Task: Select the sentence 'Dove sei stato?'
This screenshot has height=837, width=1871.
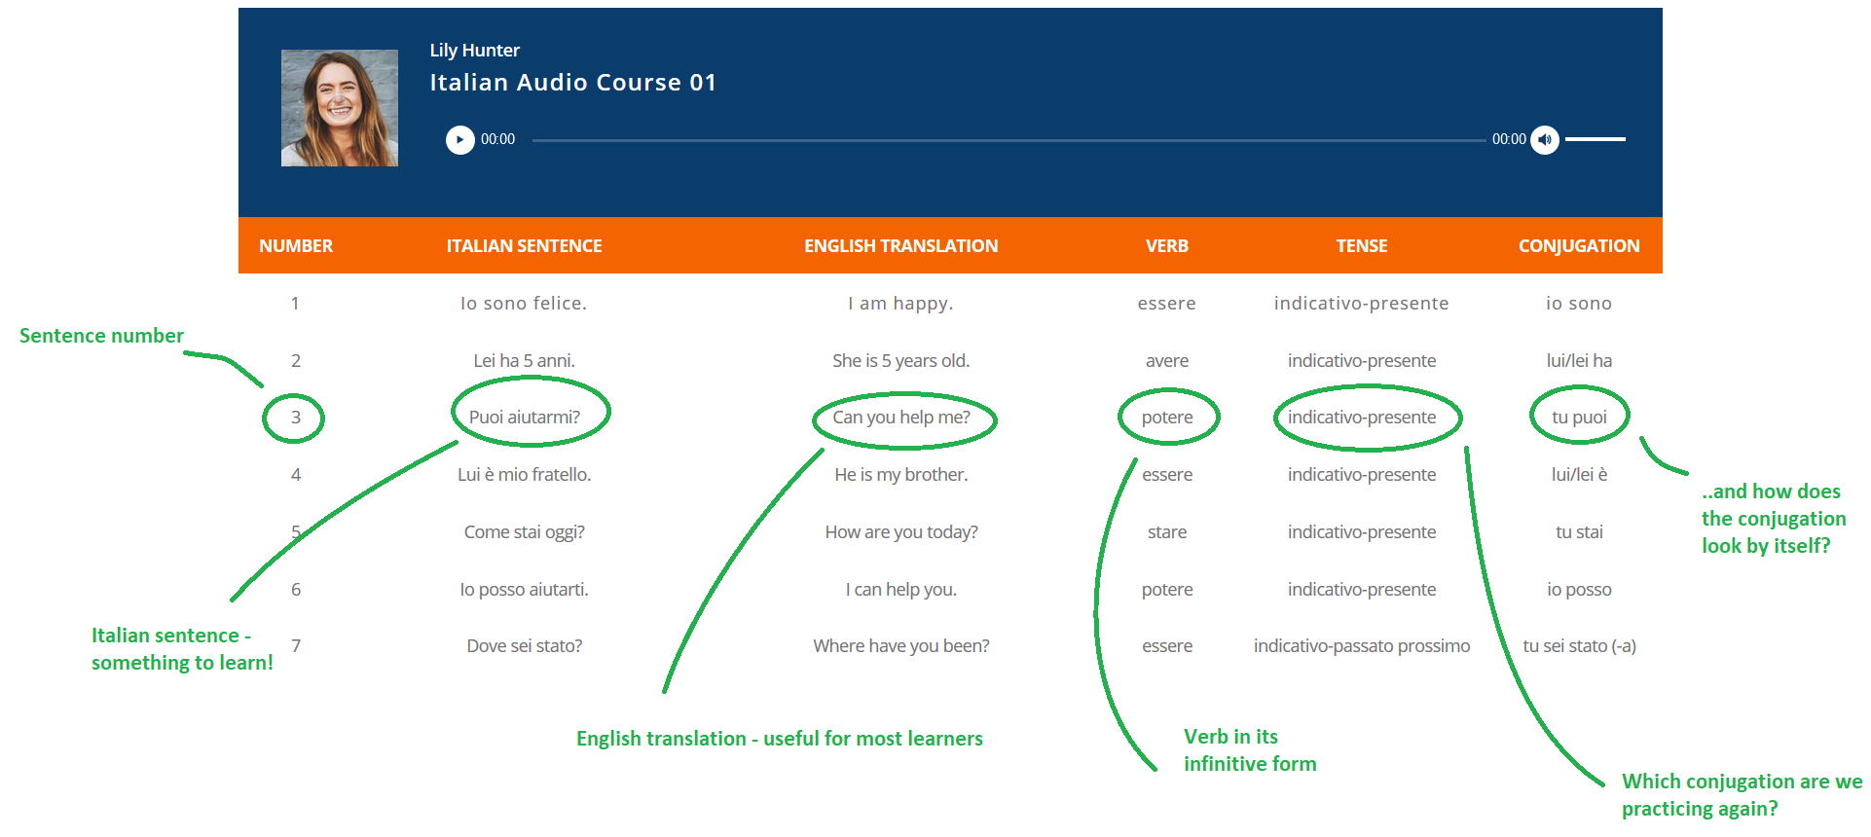Action: 524,646
